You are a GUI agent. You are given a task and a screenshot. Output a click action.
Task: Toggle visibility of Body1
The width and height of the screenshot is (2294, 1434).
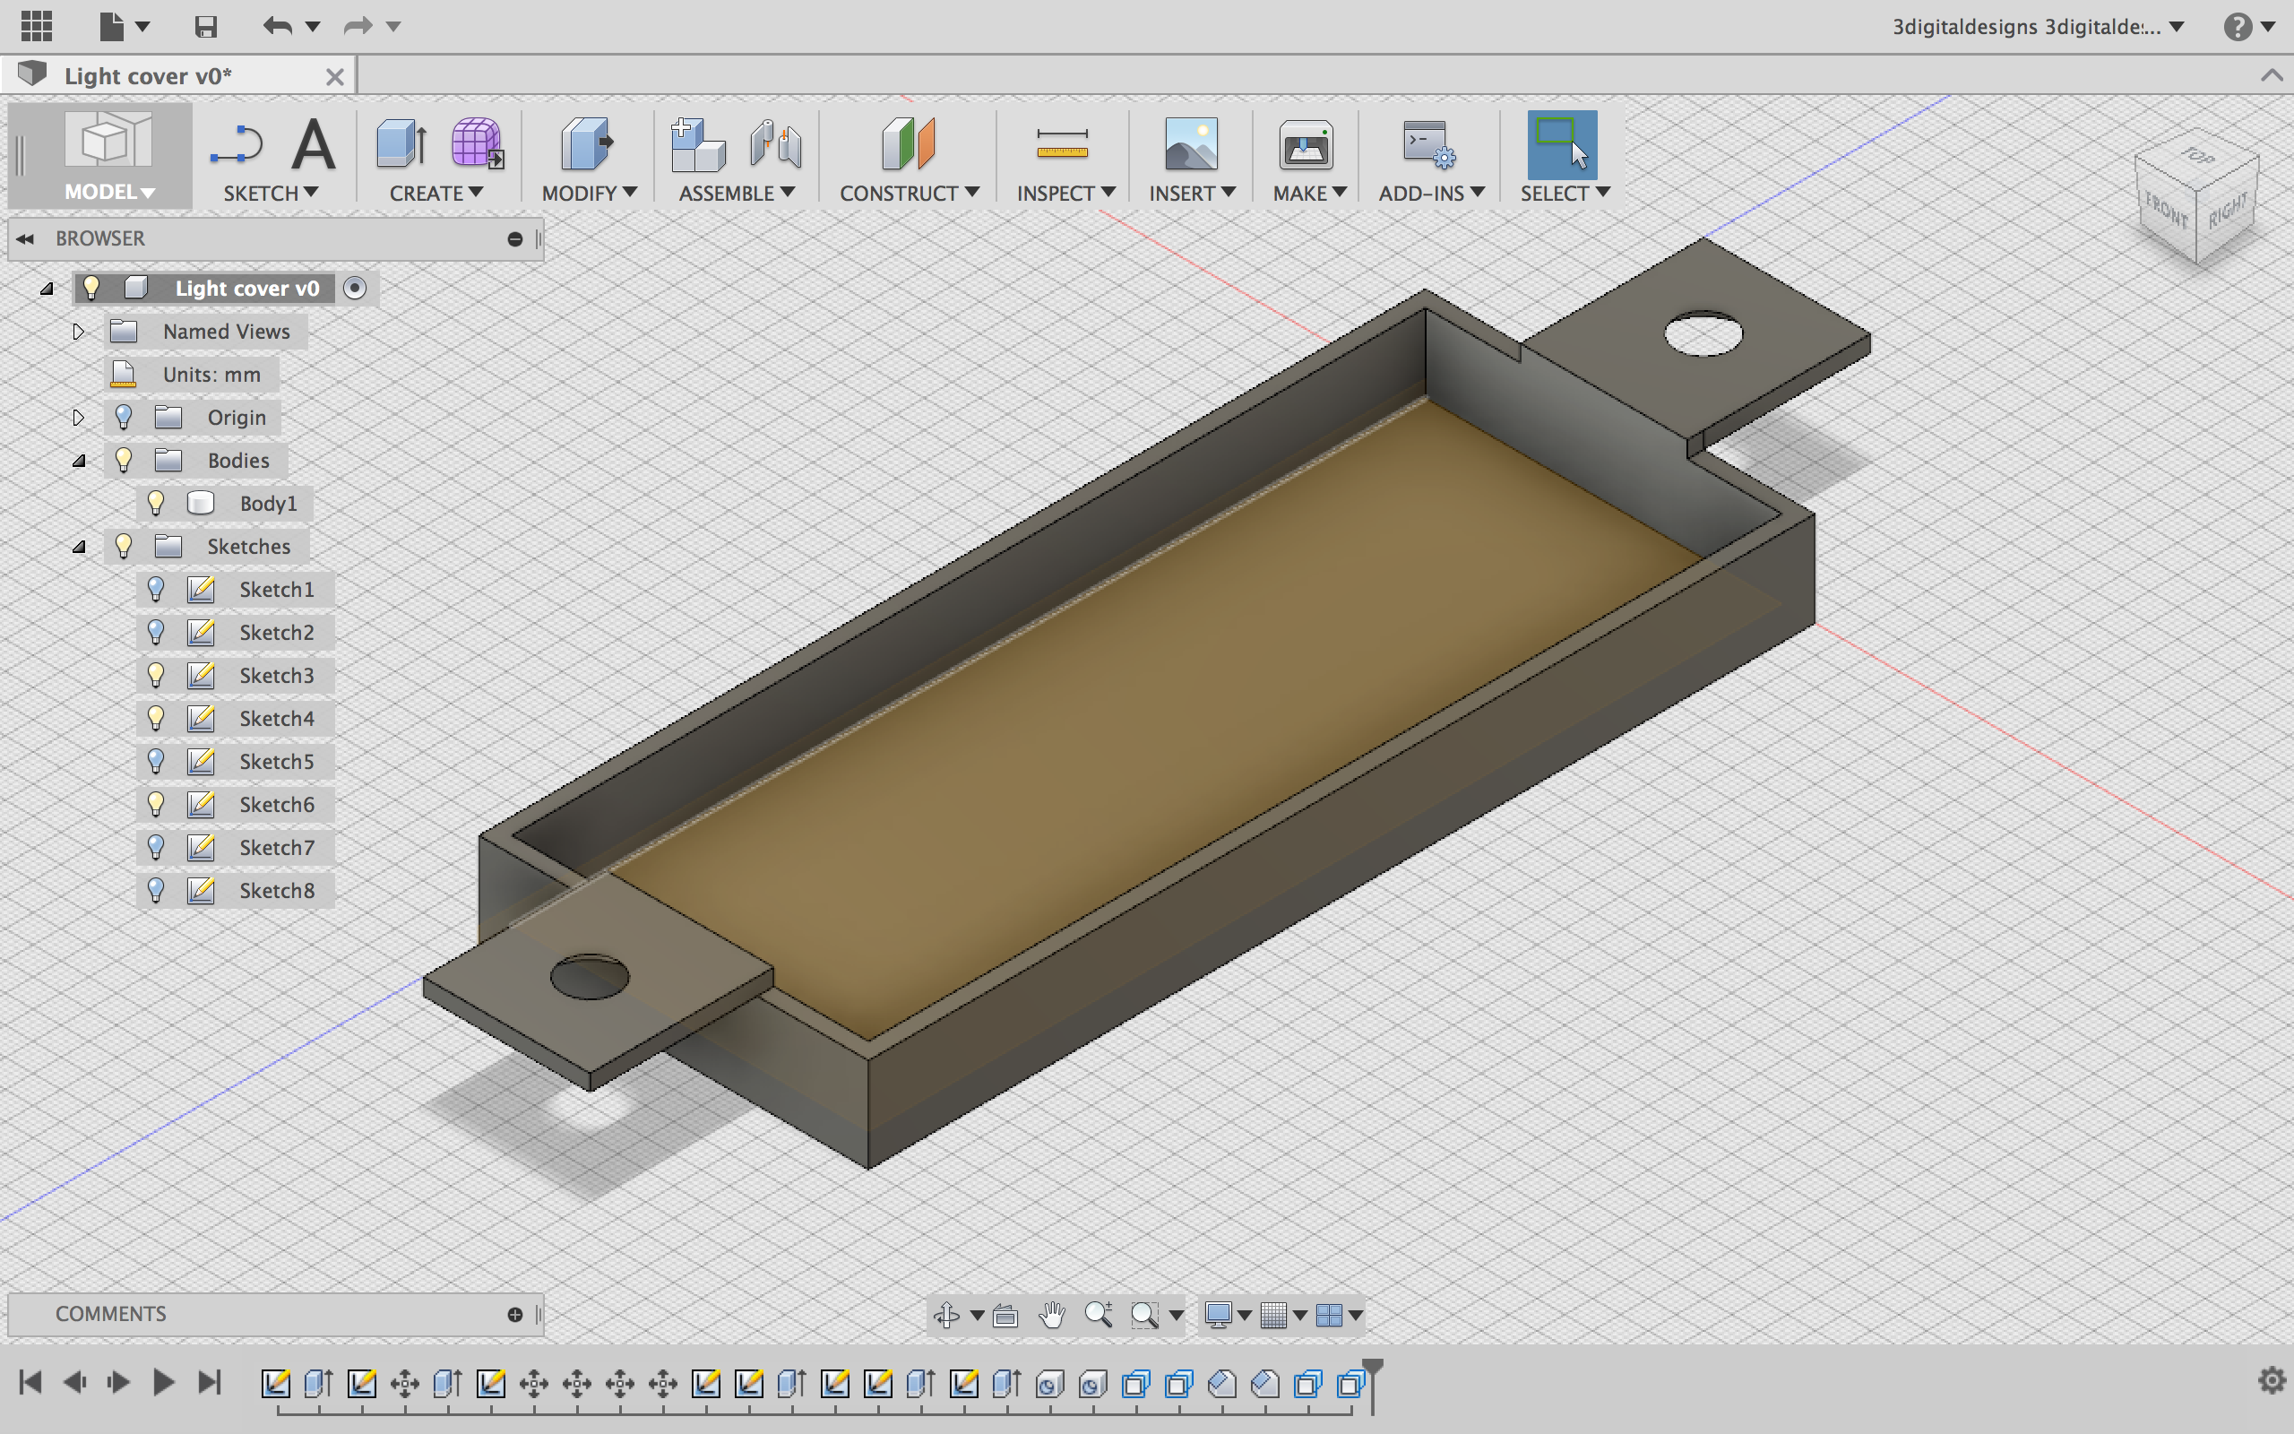(155, 504)
